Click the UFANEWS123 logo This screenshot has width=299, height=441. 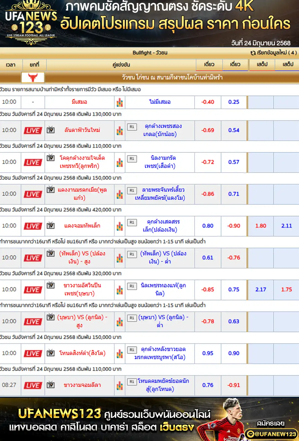pos(31,23)
